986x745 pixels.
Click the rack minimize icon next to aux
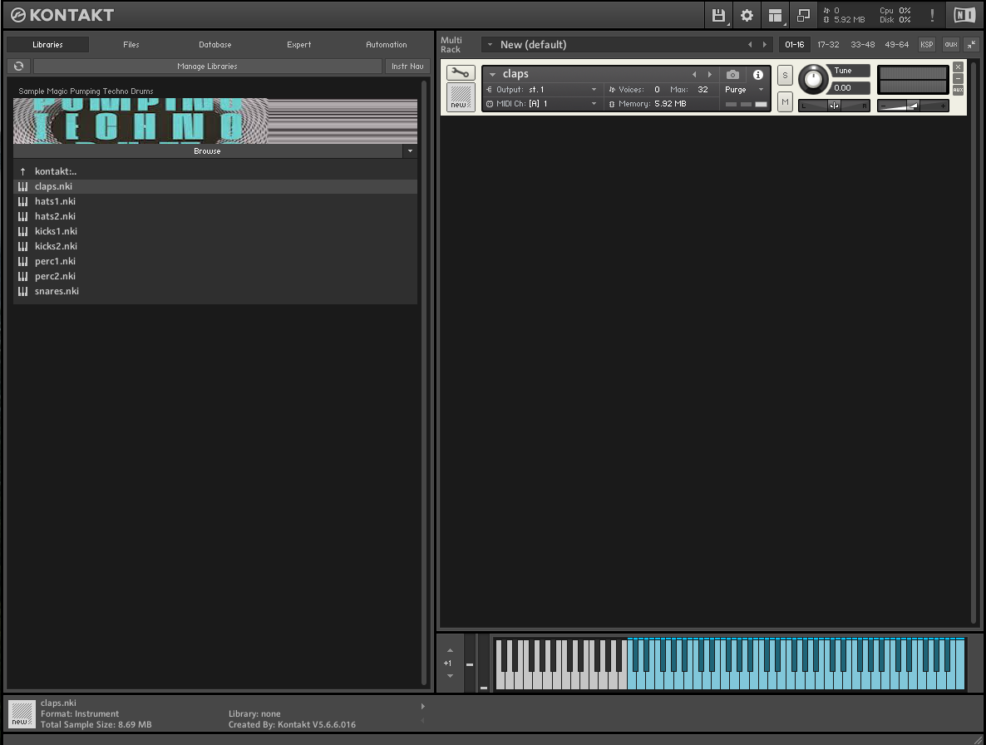pyautogui.click(x=972, y=45)
